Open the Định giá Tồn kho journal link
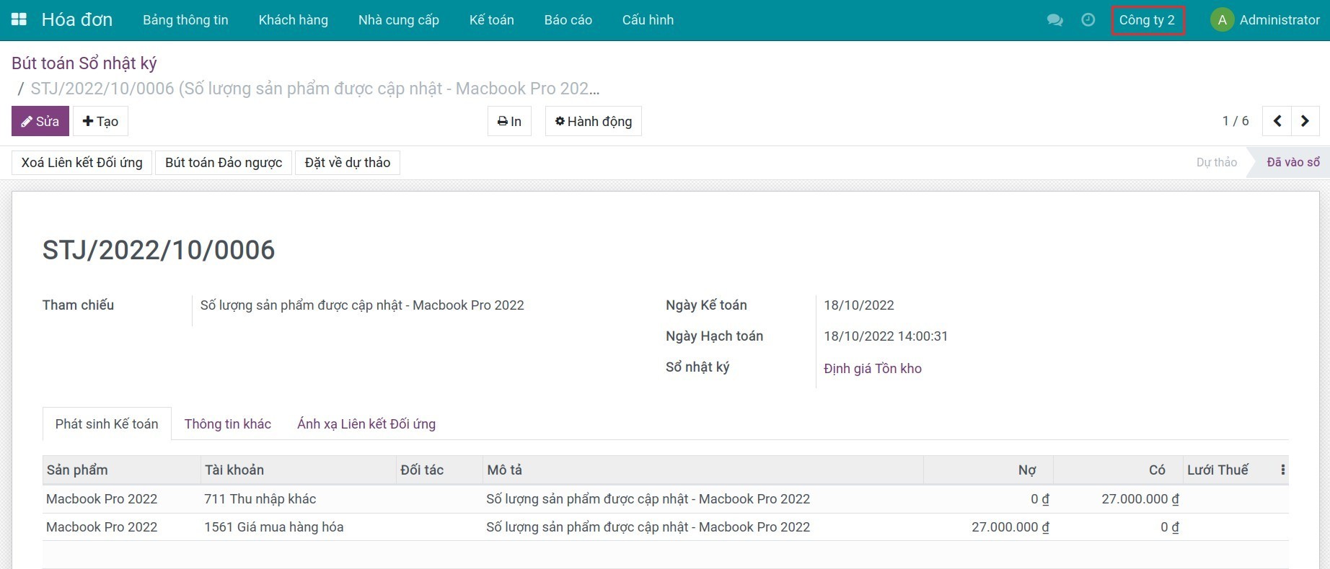The width and height of the screenshot is (1330, 569). tap(872, 368)
